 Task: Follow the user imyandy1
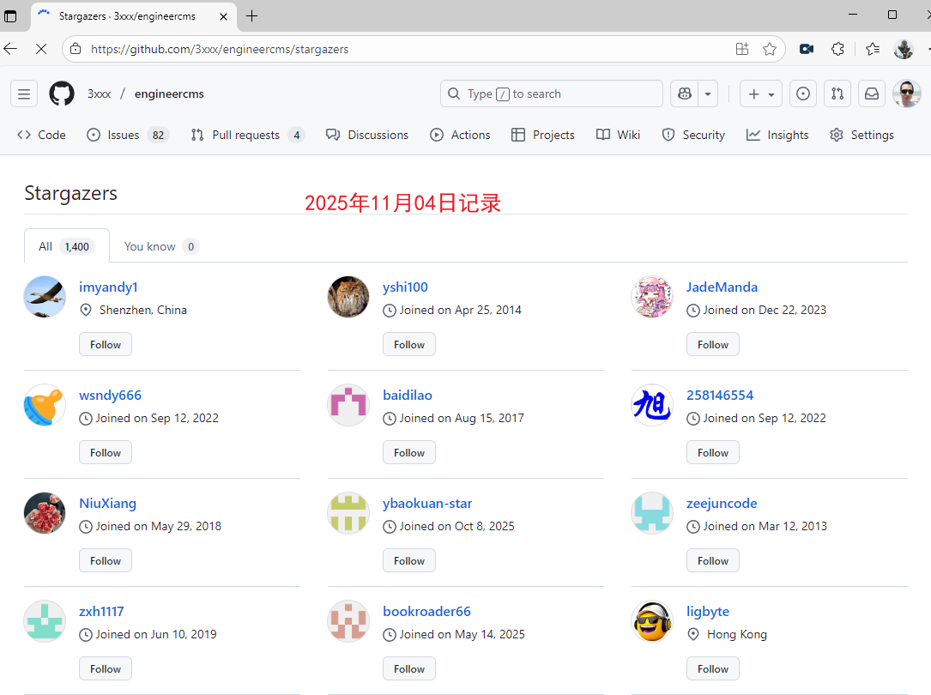pos(106,344)
